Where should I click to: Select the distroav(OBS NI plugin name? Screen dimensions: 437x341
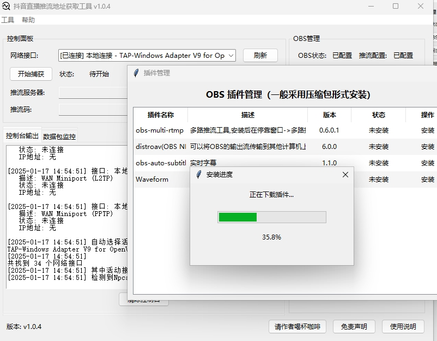(x=161, y=147)
